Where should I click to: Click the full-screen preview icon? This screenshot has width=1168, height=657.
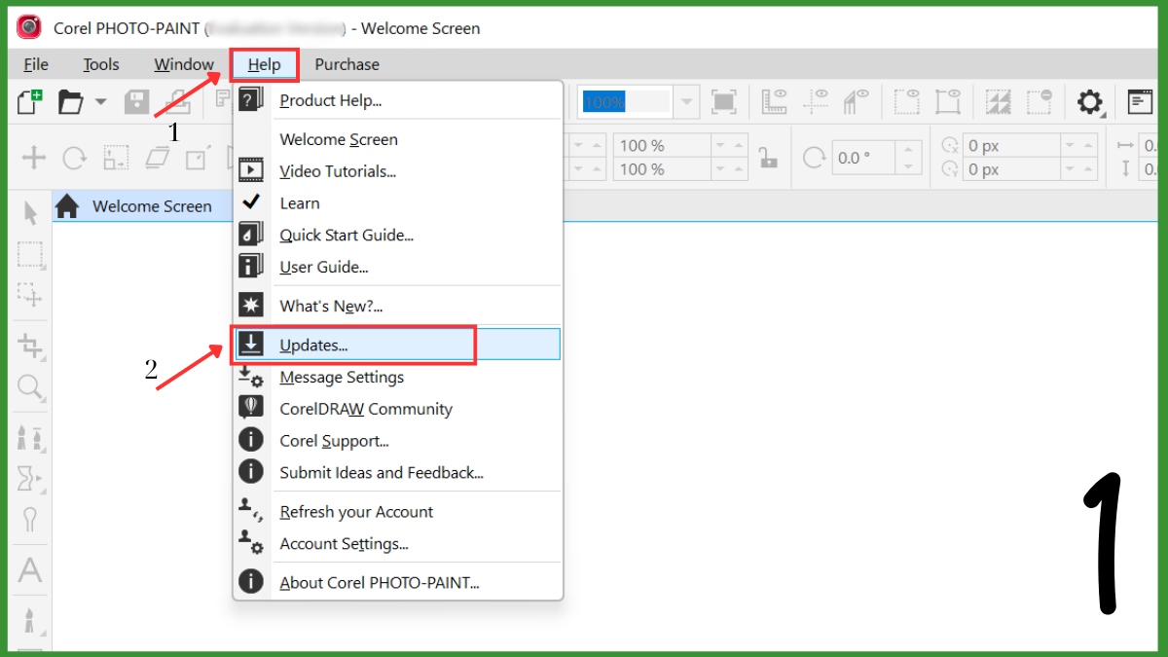tap(724, 101)
